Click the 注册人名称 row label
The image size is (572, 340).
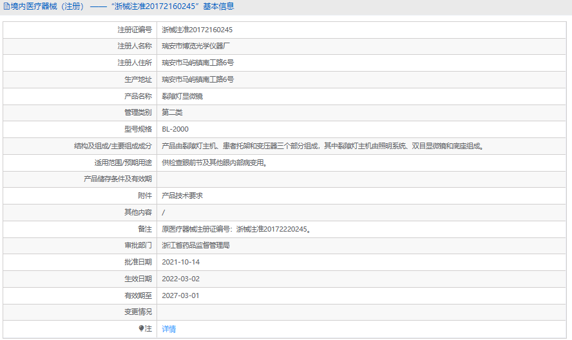click(x=135, y=46)
